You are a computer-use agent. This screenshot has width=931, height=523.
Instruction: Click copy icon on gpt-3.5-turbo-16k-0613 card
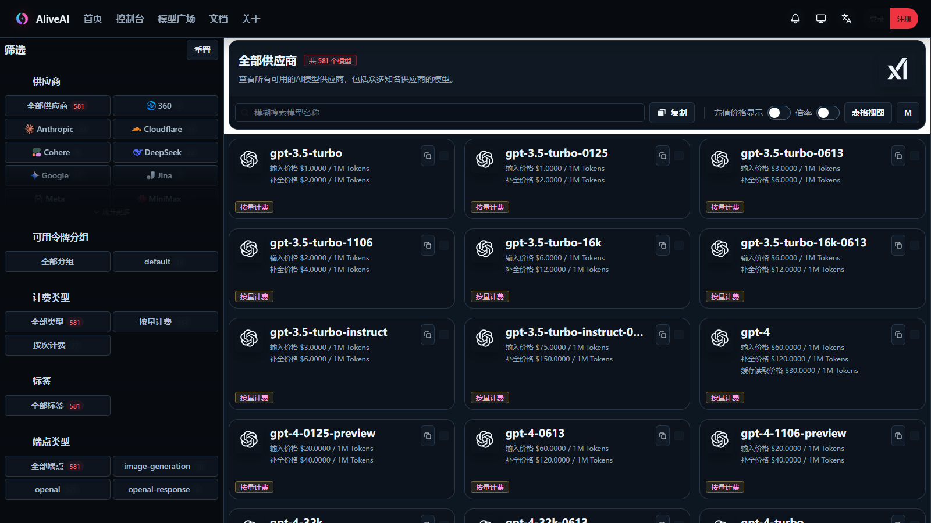[x=898, y=245]
